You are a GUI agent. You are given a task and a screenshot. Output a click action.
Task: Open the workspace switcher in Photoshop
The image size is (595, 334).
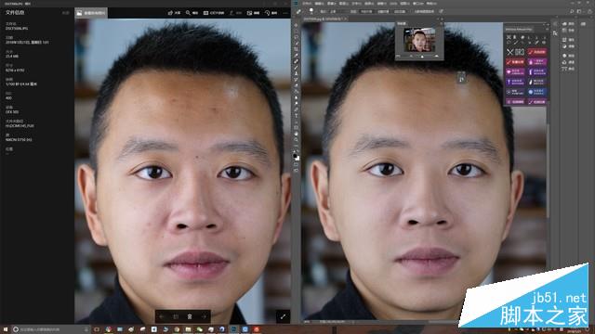580,11
